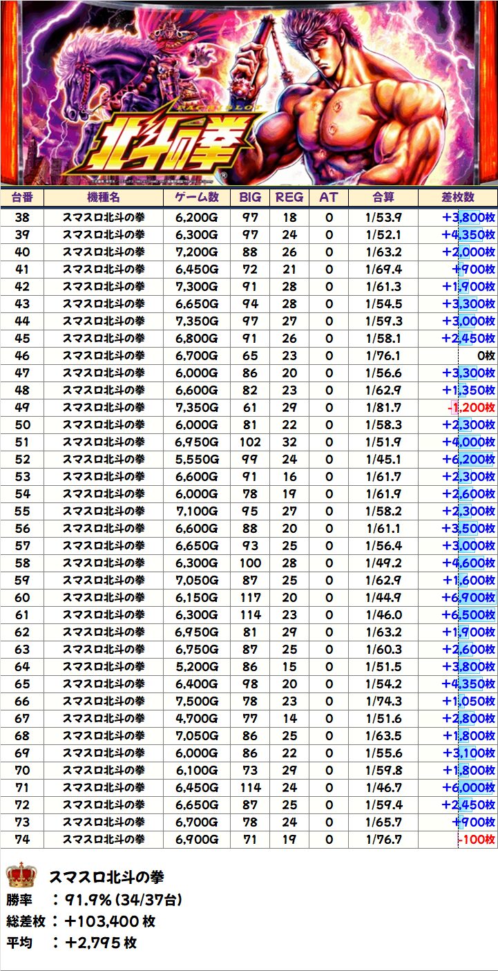Select the +2,450枚 value for machine 45
Image resolution: width=498 pixels, height=971 pixels.
[x=469, y=338]
